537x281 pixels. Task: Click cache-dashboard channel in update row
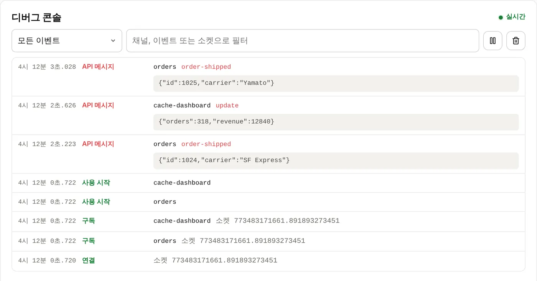[182, 106]
